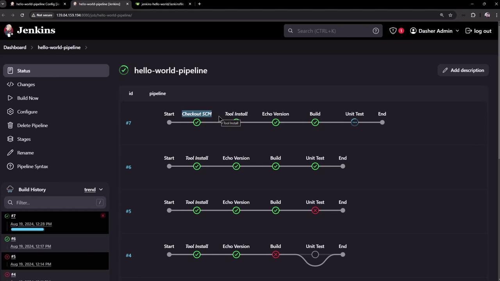500x281 pixels.
Task: Open build #6 link in pipeline table
Action: click(x=129, y=167)
